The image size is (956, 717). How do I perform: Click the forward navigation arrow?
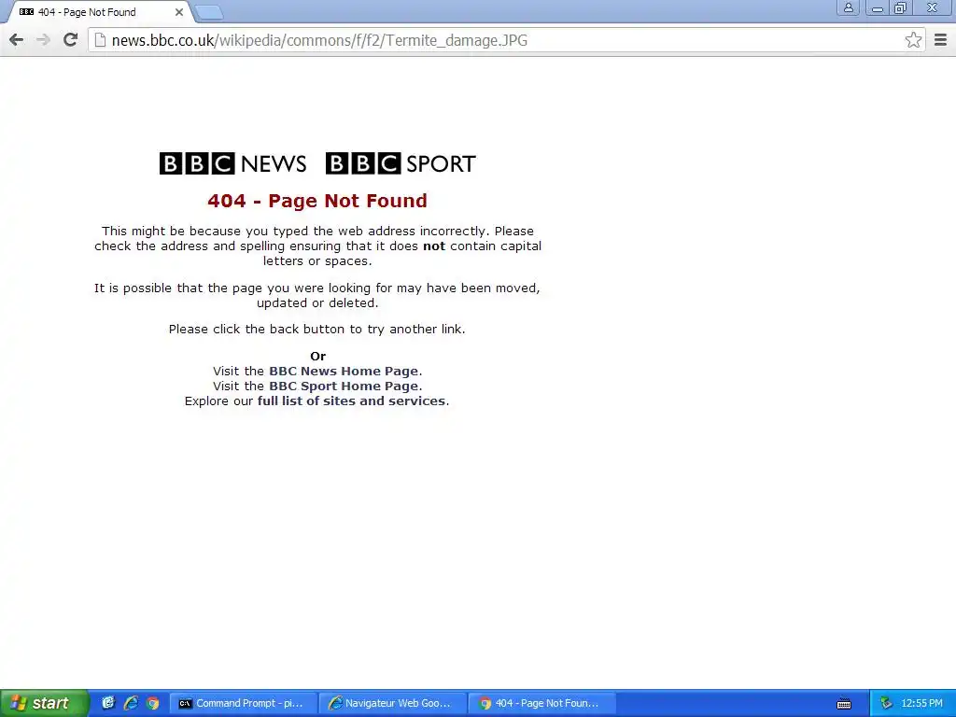(x=43, y=40)
